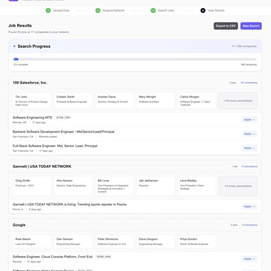Open Aria Hanson connection card

[x=73, y=186]
